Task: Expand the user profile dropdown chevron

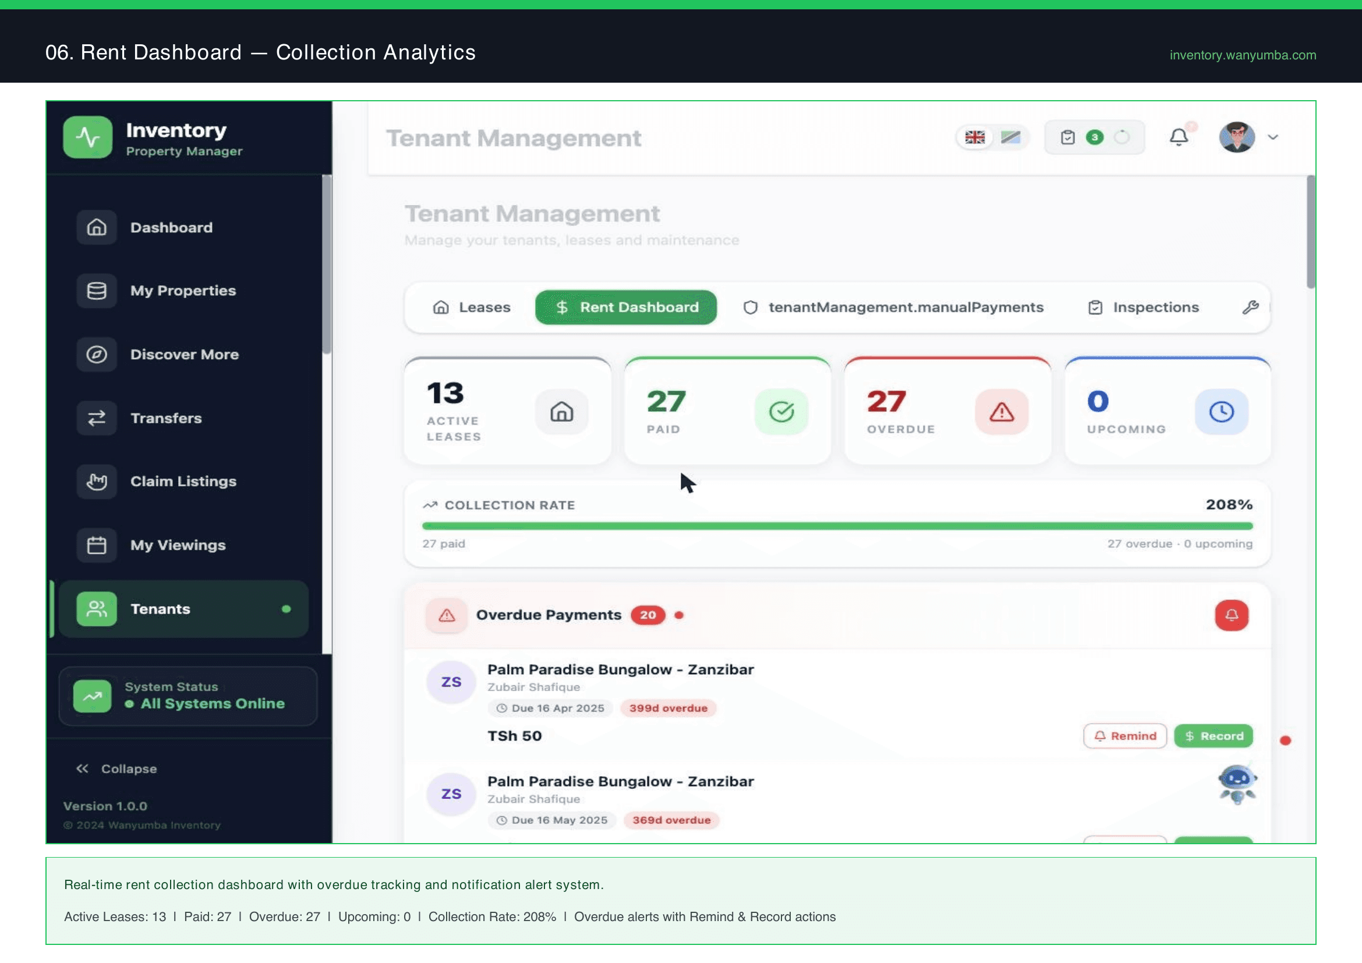Action: point(1273,137)
